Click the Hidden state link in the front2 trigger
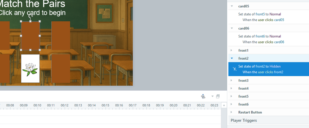309x128 pixels. tap(275, 66)
